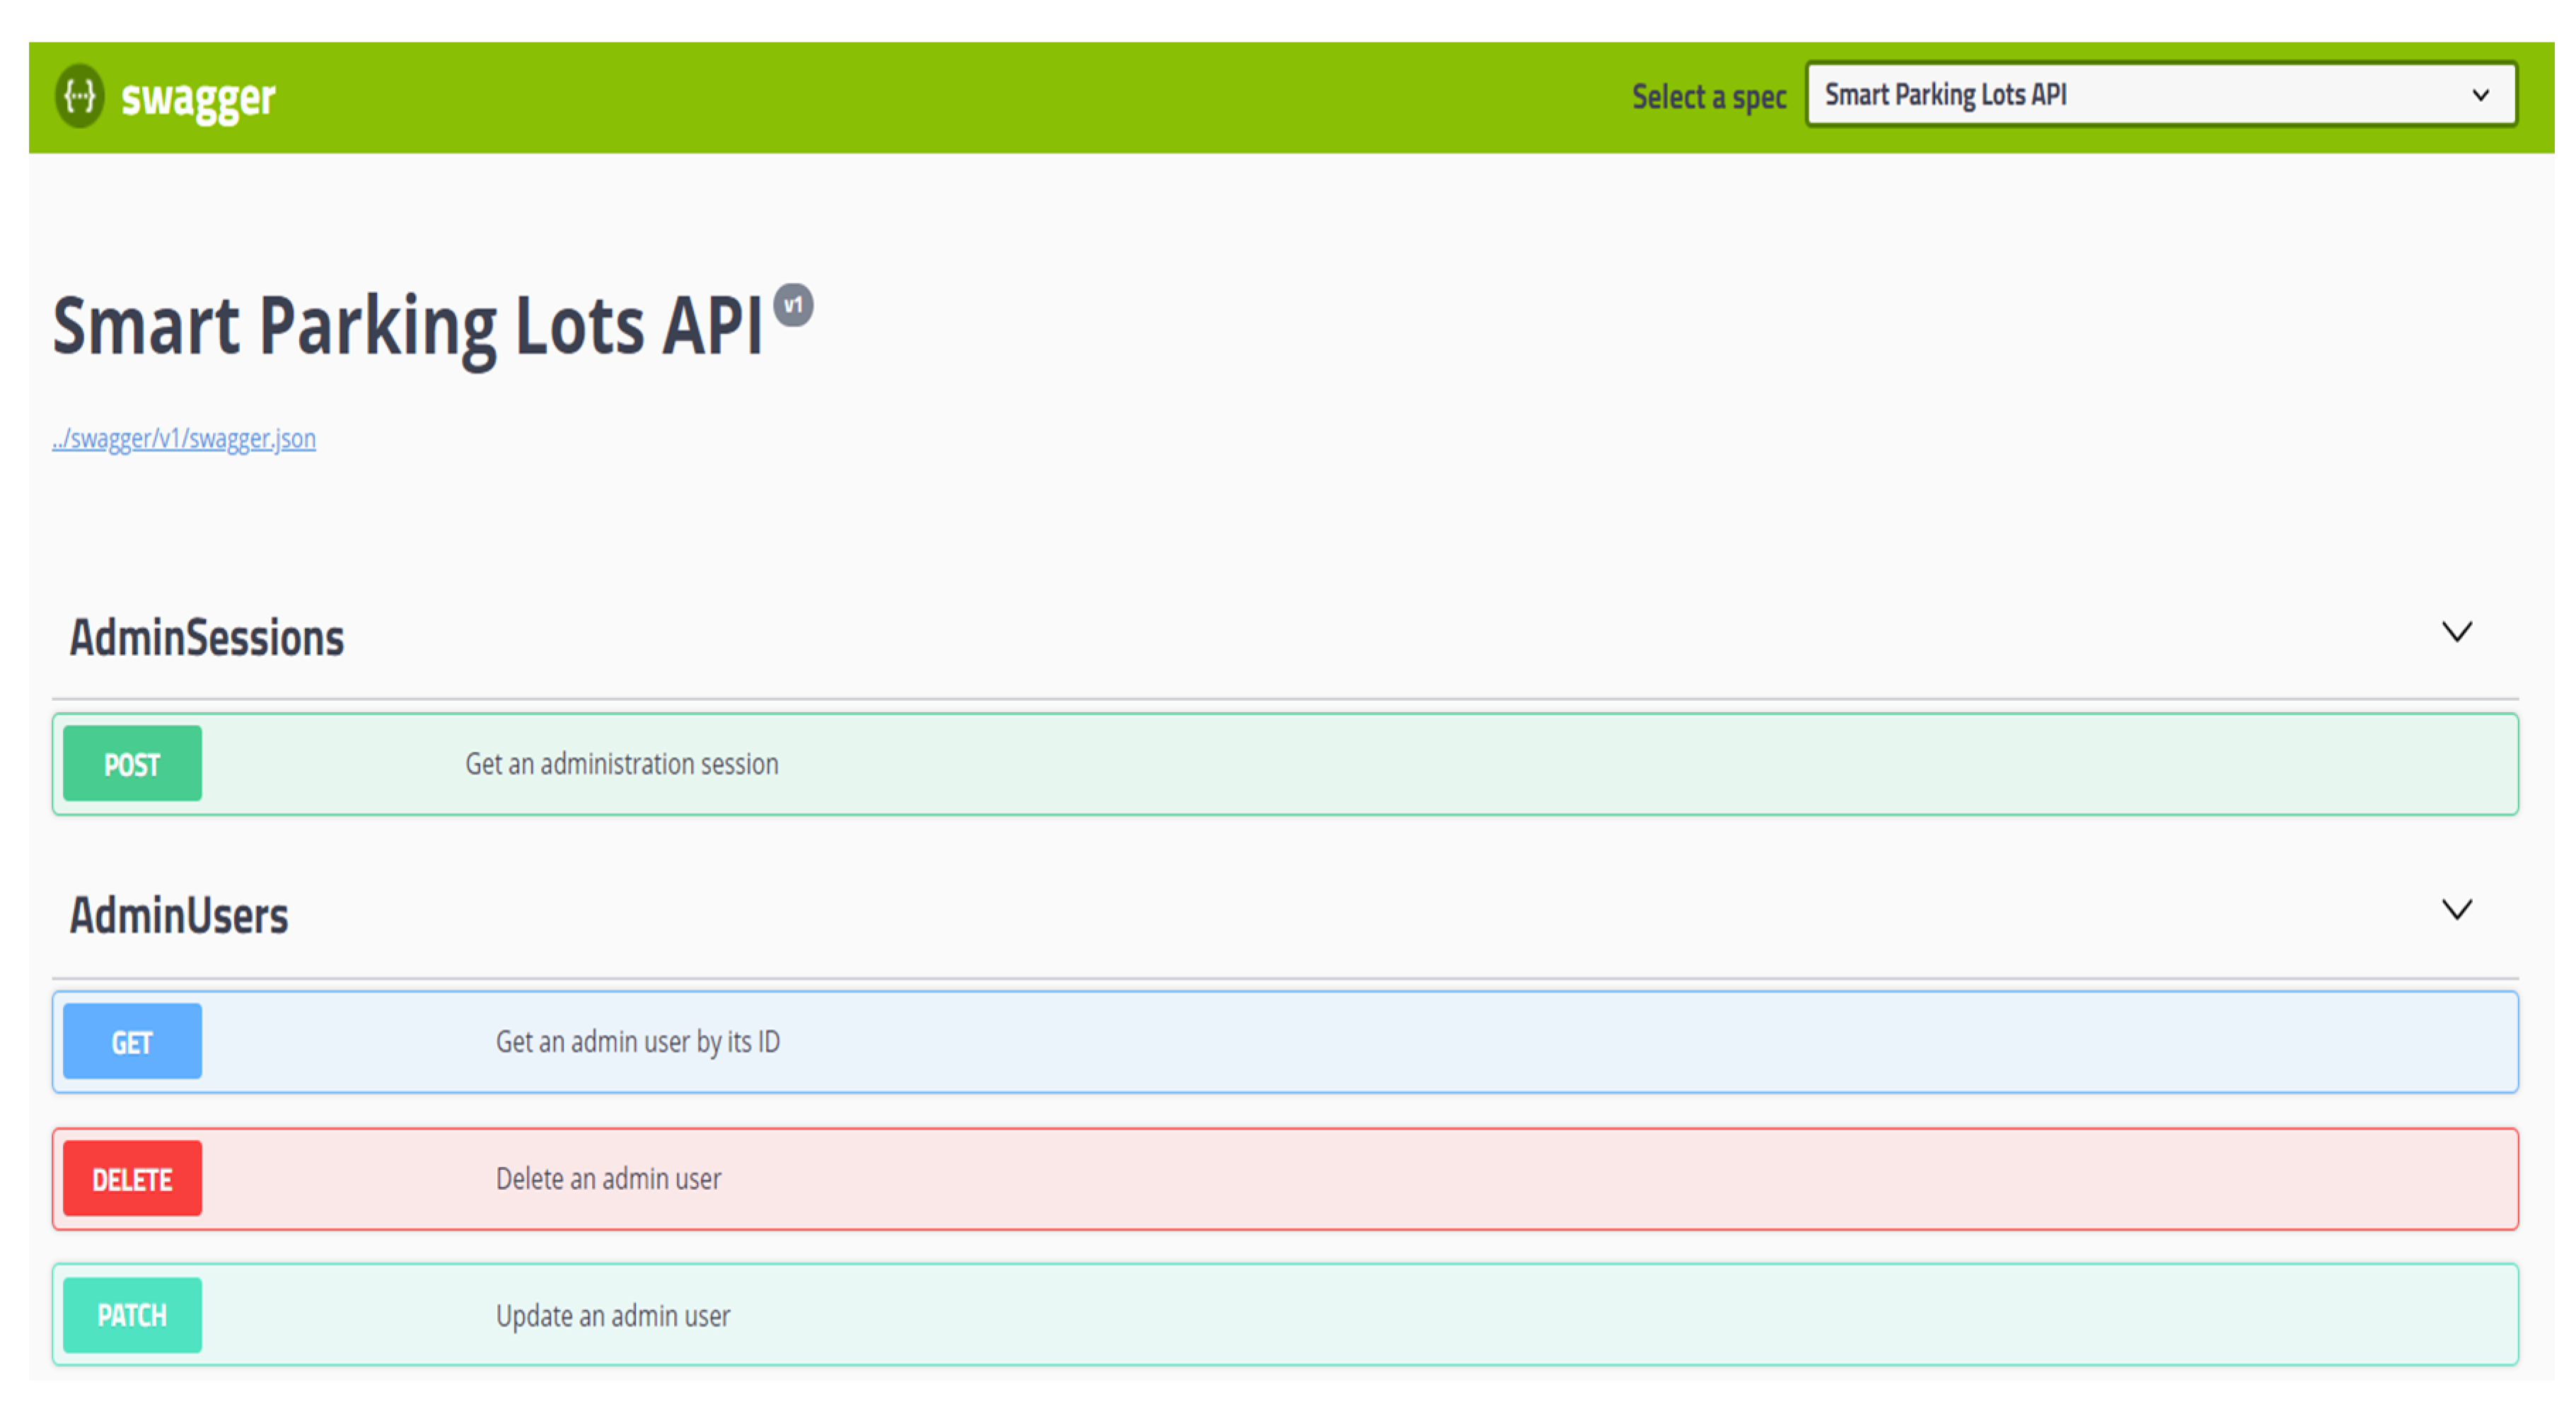Click the v1 version badge
This screenshot has height=1411, width=2576.
793,305
